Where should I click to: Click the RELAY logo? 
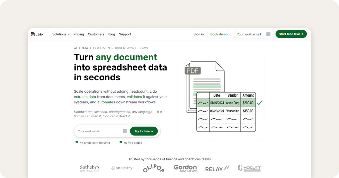(217, 168)
